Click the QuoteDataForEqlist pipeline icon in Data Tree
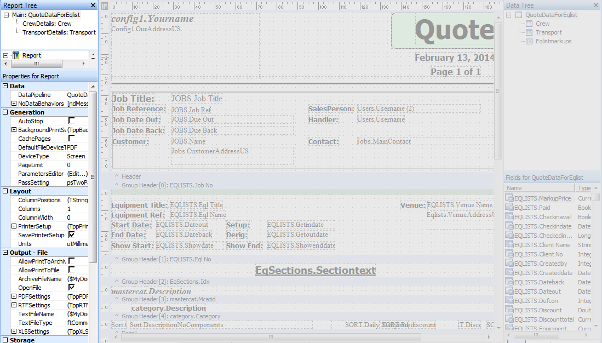Viewport: 602px width, 343px height. pos(518,15)
